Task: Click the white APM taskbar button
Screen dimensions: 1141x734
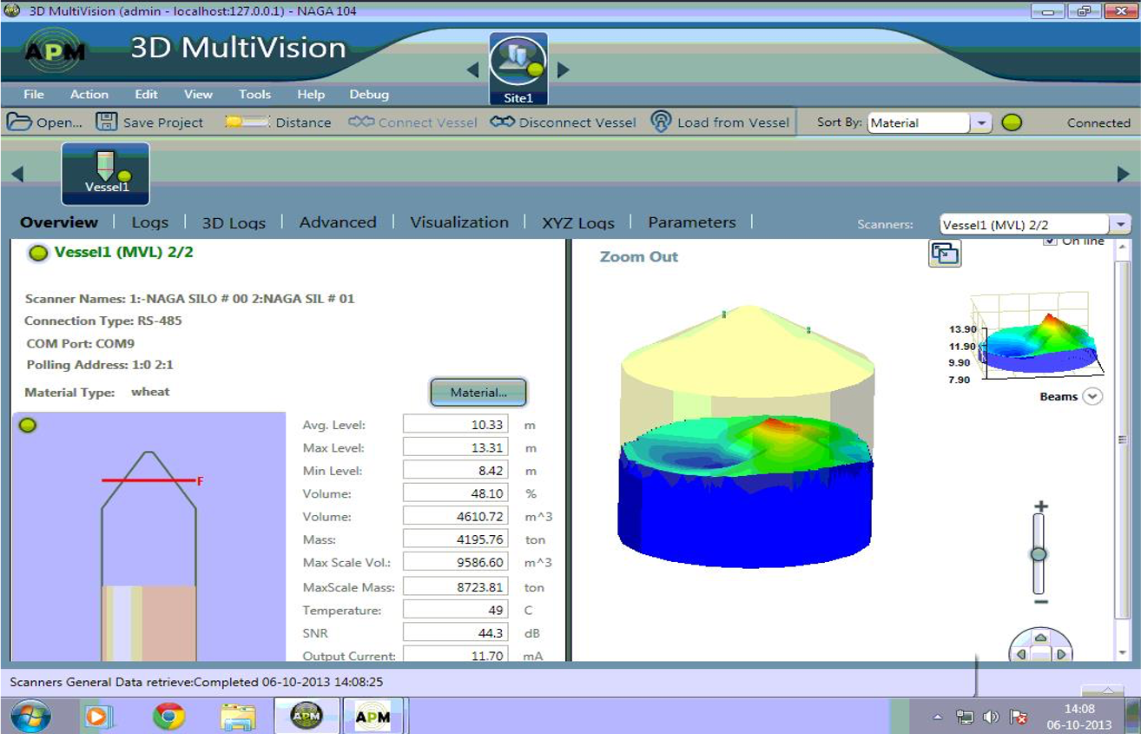Action: tap(373, 716)
